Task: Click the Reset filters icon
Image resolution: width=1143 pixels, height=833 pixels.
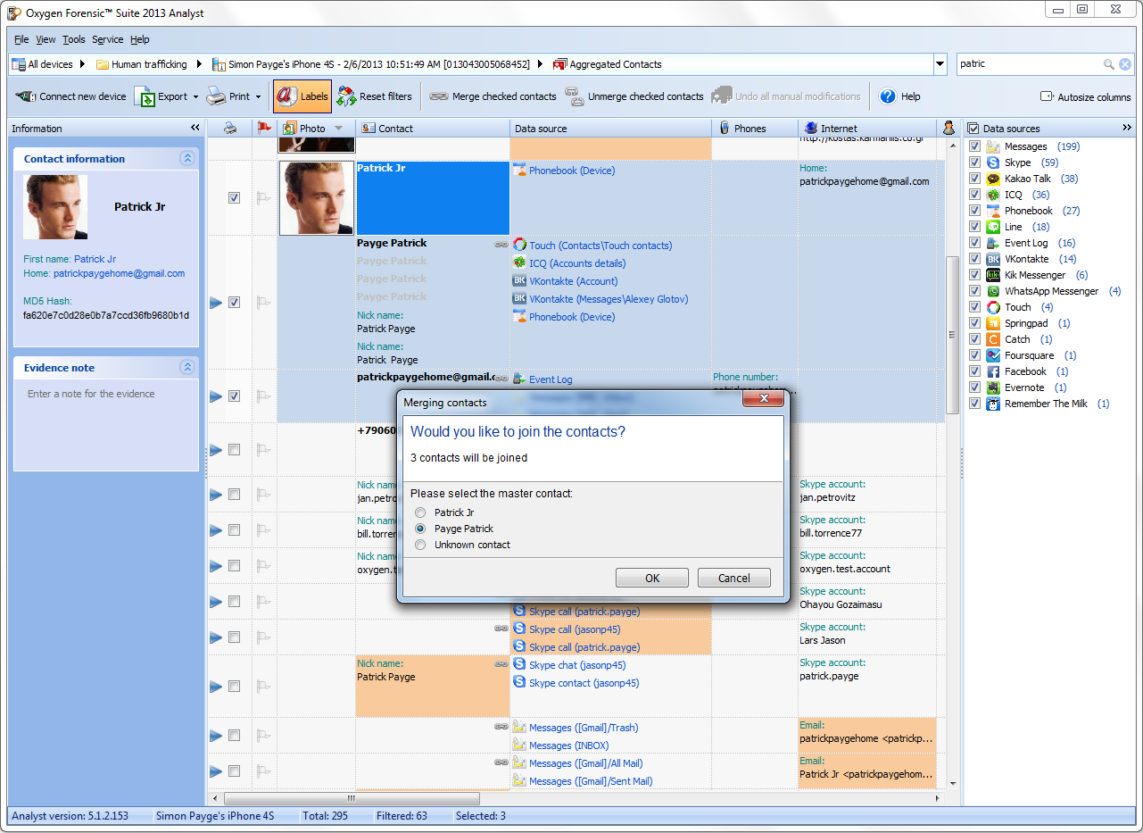Action: [x=346, y=96]
